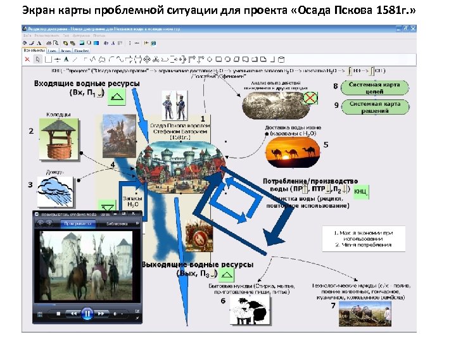Click the globe icon in top toolbar
The image size is (456, 342).
coord(153,43)
